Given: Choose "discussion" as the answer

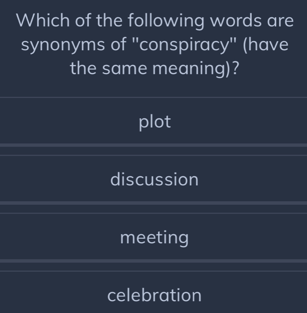Looking at the screenshot, I should click(x=154, y=179).
